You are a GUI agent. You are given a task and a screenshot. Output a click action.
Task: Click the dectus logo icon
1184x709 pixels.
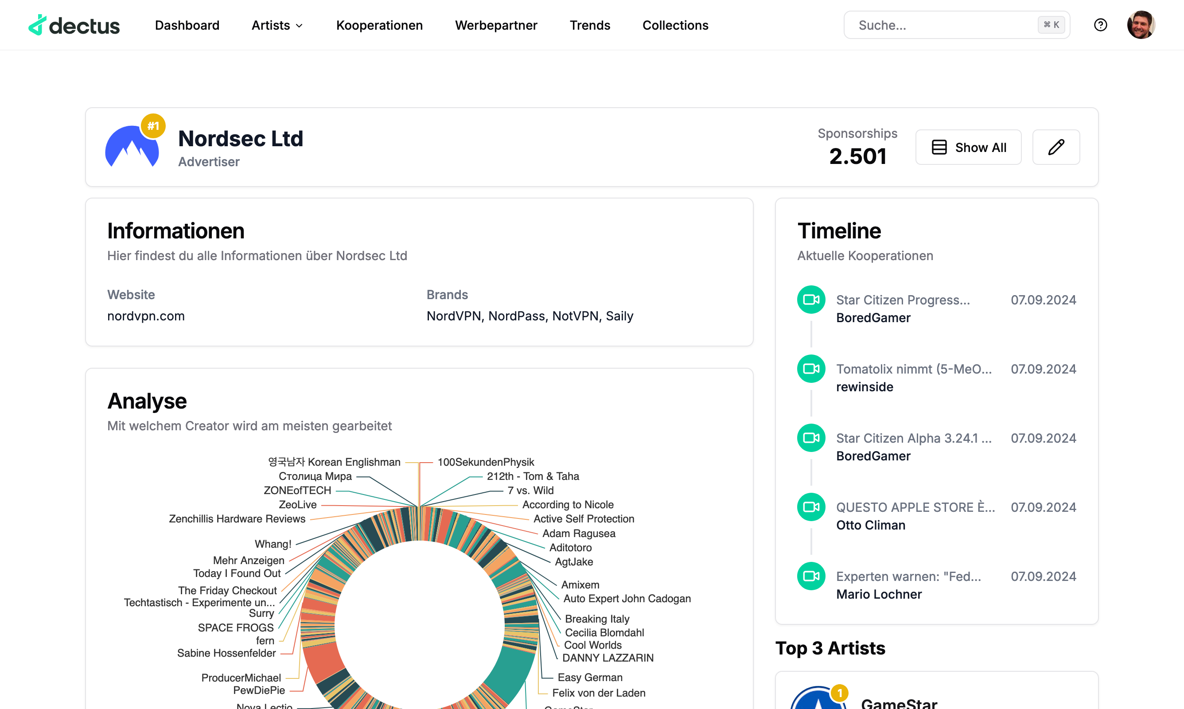pos(37,25)
